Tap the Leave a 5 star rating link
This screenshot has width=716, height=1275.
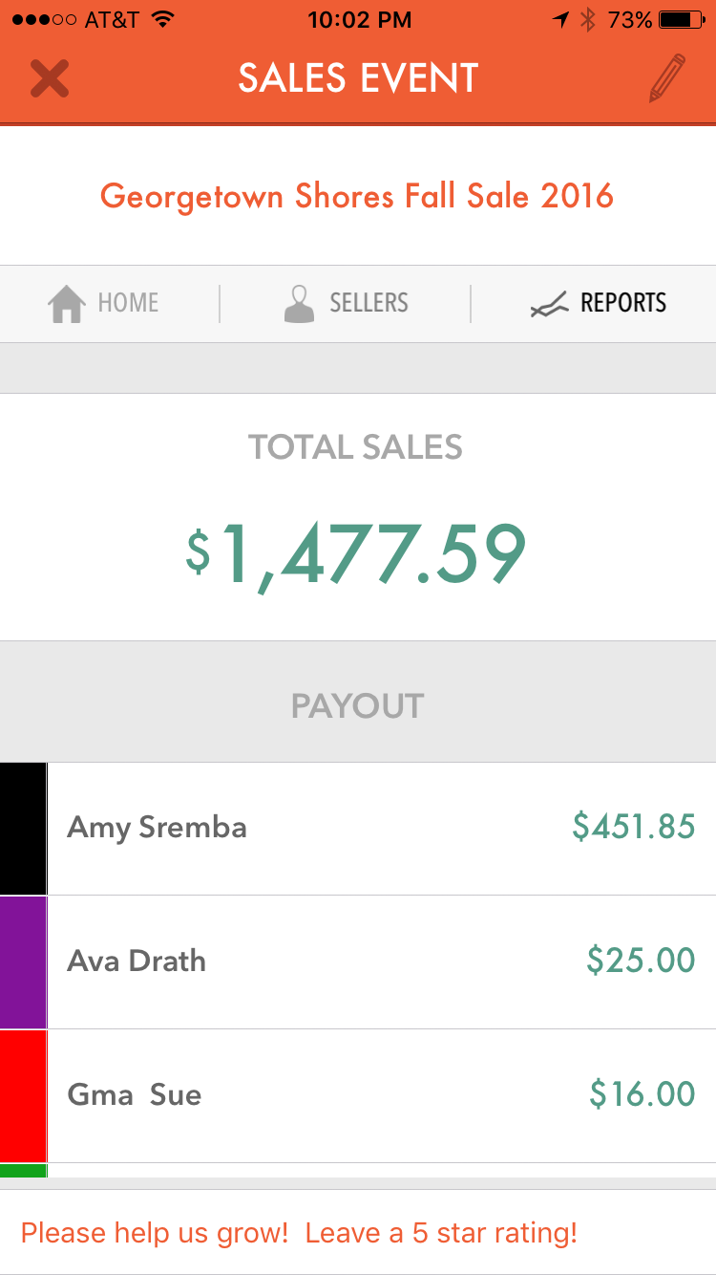tap(299, 1233)
